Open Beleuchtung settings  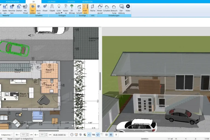[114, 9]
